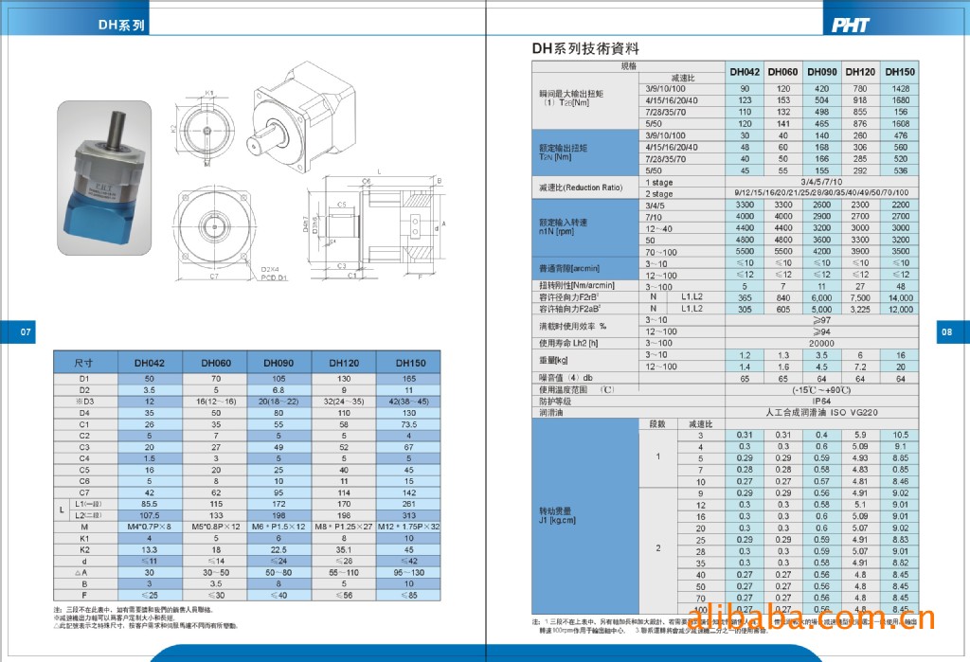
Task: Click the M5*0.8P×12 cell
Action: pos(215,528)
